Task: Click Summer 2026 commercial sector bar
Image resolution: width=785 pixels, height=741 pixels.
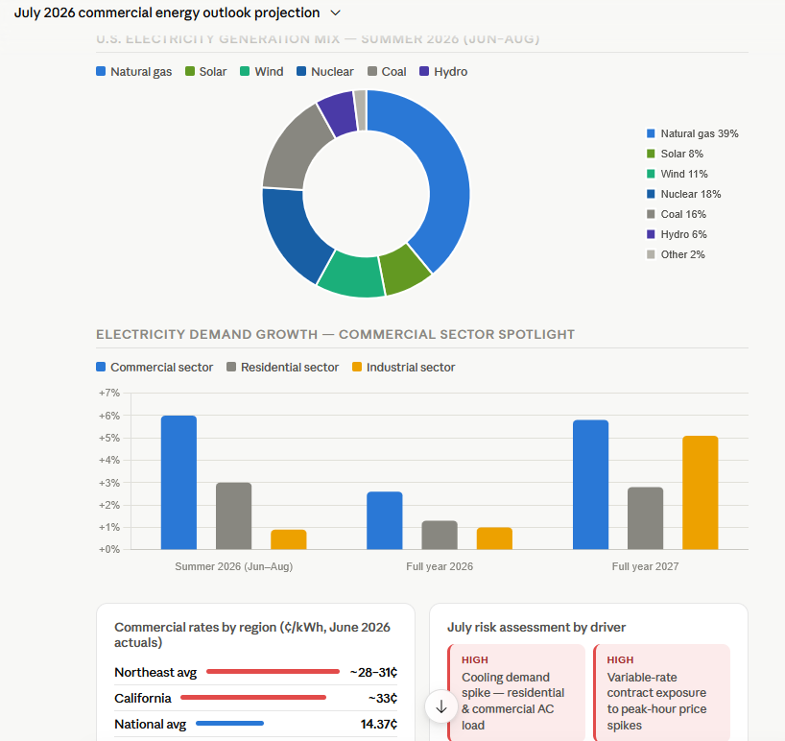Action: point(178,483)
